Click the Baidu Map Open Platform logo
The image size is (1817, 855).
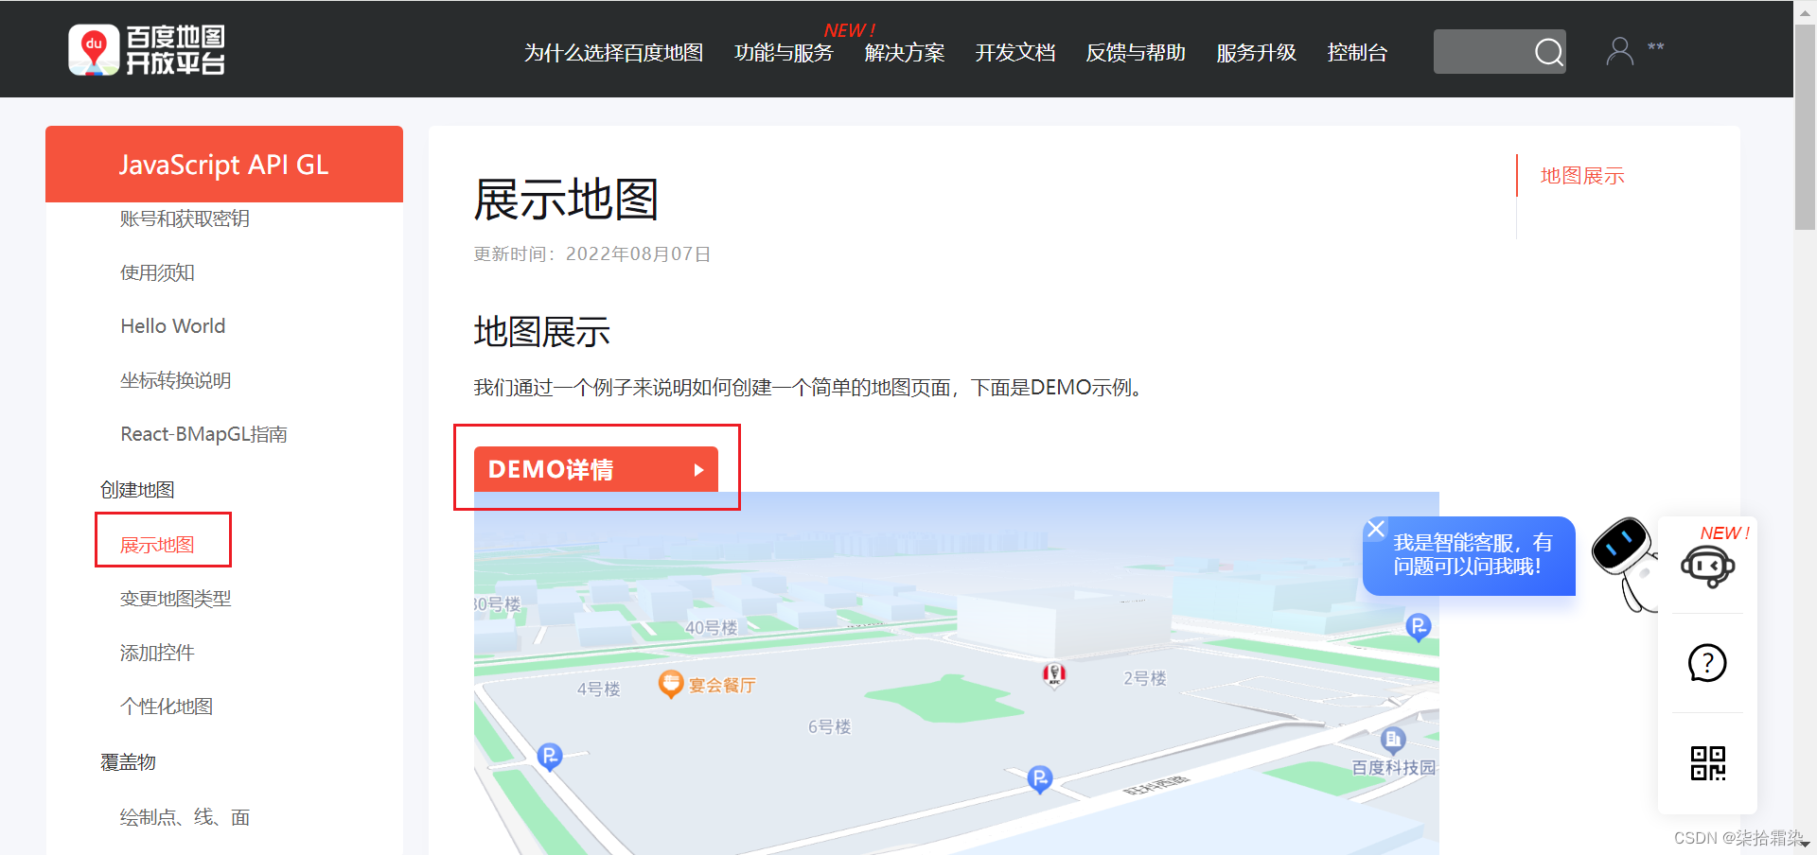[x=147, y=49]
